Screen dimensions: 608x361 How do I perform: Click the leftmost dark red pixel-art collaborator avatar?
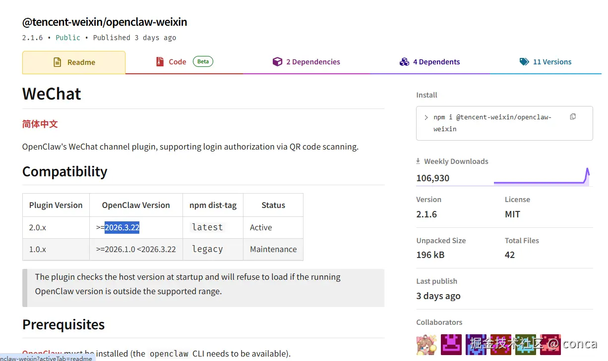tap(501, 344)
